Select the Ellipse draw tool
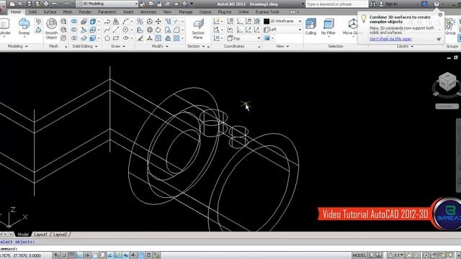 [x=126, y=38]
